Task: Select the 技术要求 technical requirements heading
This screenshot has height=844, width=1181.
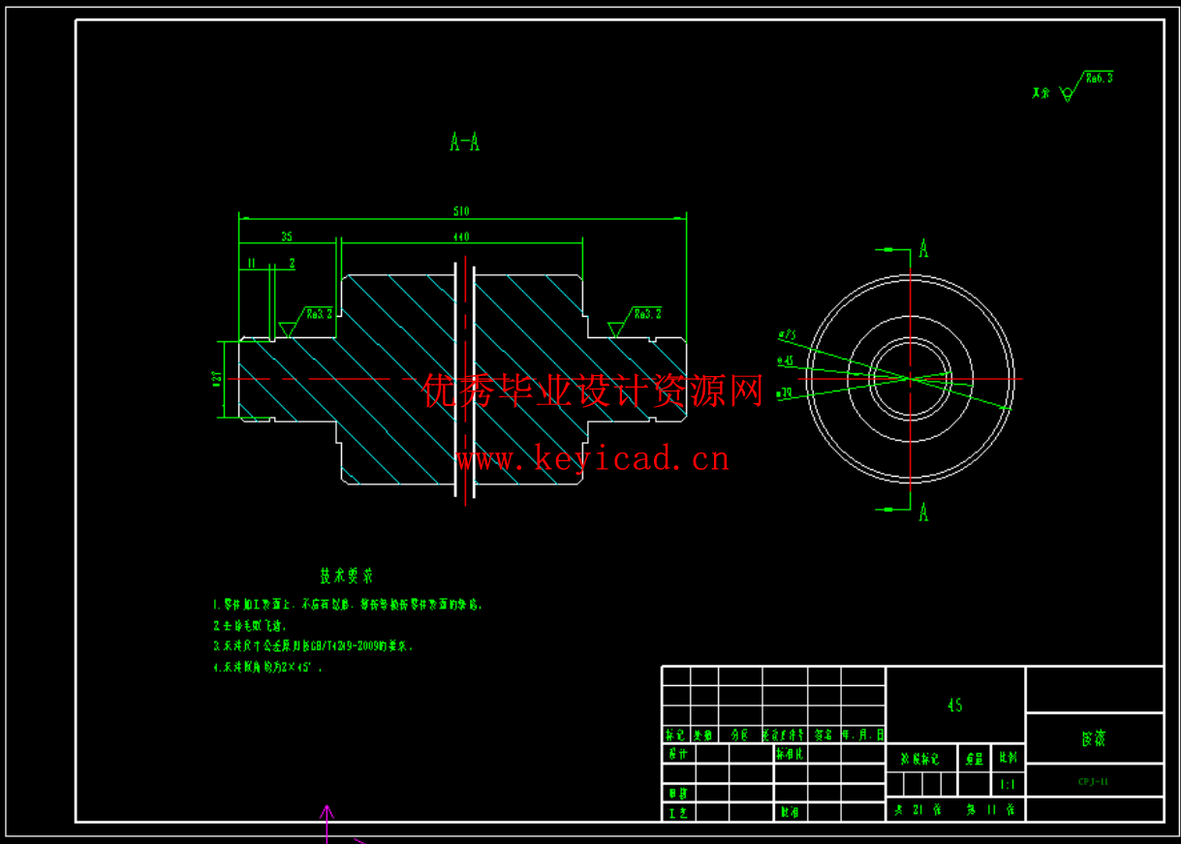Action: point(347,576)
